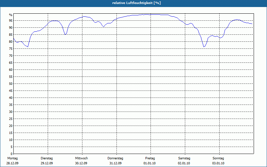Select the Dienstag day label
This screenshot has height=167, width=267.
pyautogui.click(x=47, y=158)
